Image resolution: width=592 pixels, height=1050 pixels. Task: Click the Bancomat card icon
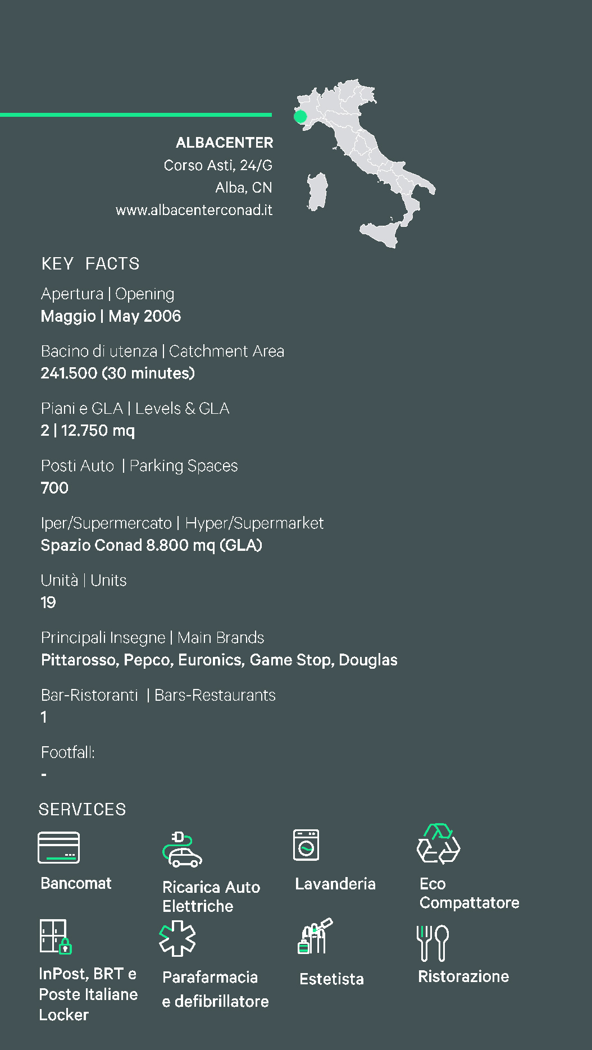(x=58, y=847)
